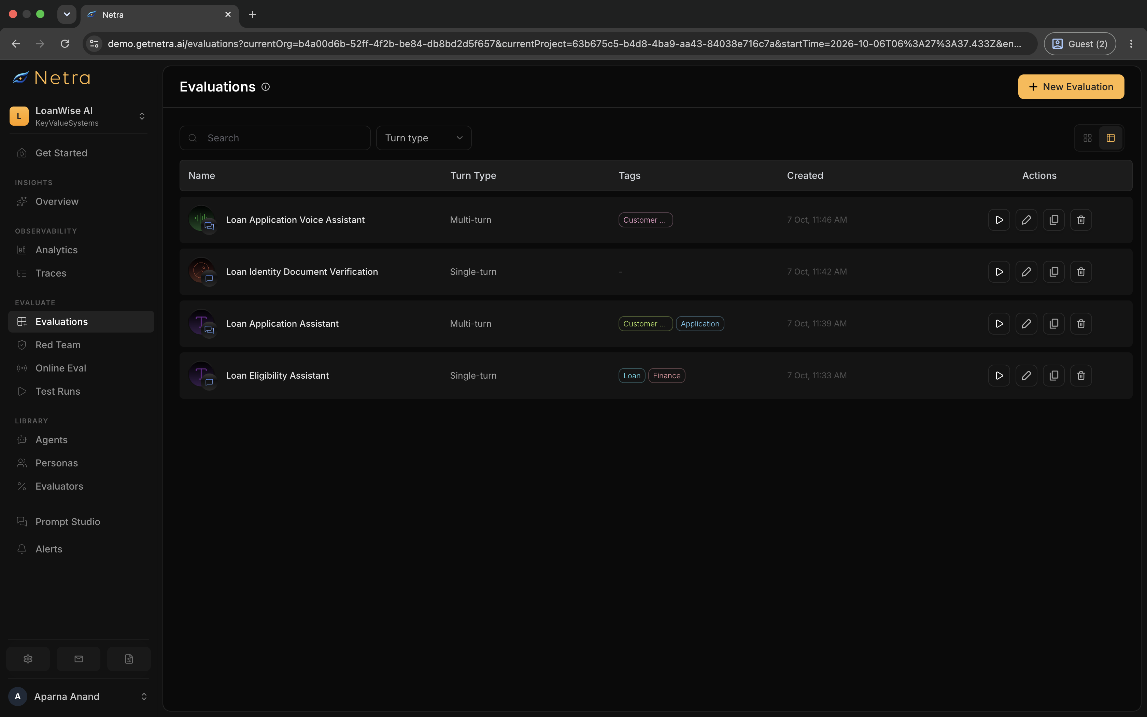View site information icon in address bar
Image resolution: width=1147 pixels, height=717 pixels.
(94, 44)
